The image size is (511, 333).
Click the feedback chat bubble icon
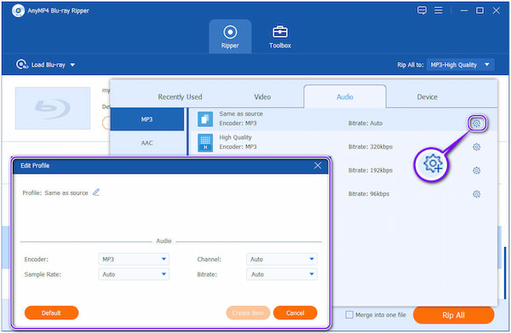[422, 10]
